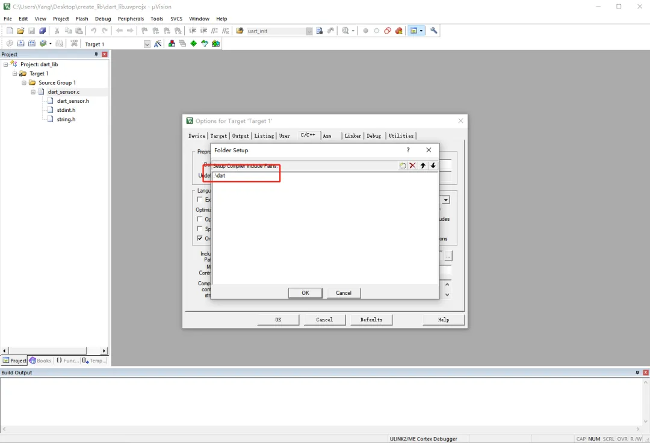Open Find in Files via toolbar icon

[x=240, y=31]
